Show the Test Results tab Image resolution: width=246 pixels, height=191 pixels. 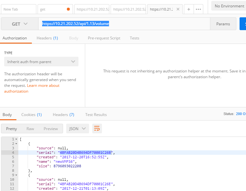point(96,115)
